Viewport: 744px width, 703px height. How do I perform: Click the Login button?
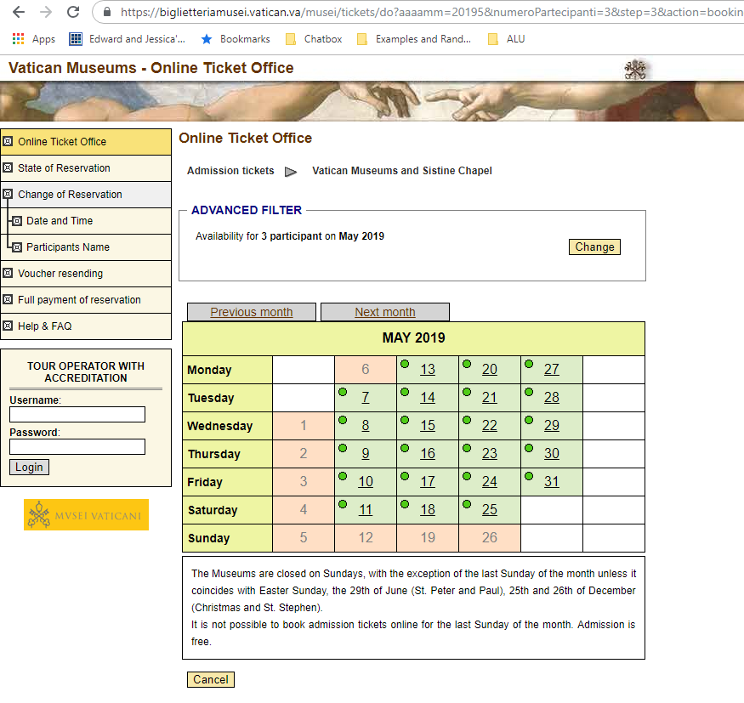click(x=29, y=468)
